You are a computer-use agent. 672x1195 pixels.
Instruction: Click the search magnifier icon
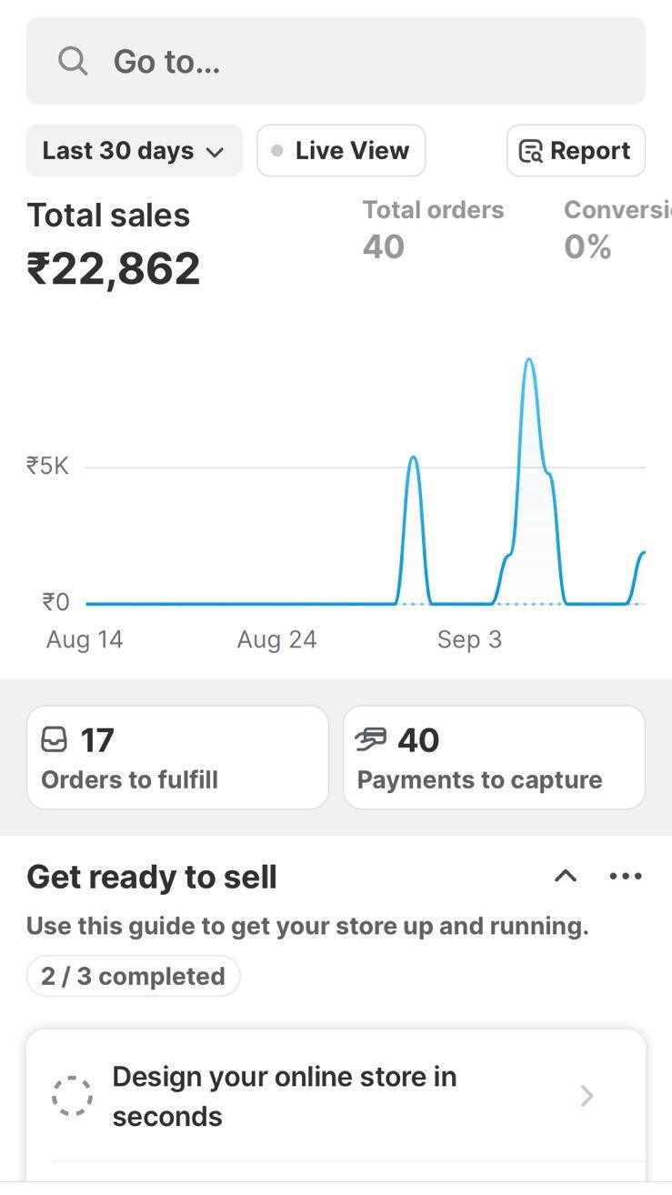click(x=73, y=62)
